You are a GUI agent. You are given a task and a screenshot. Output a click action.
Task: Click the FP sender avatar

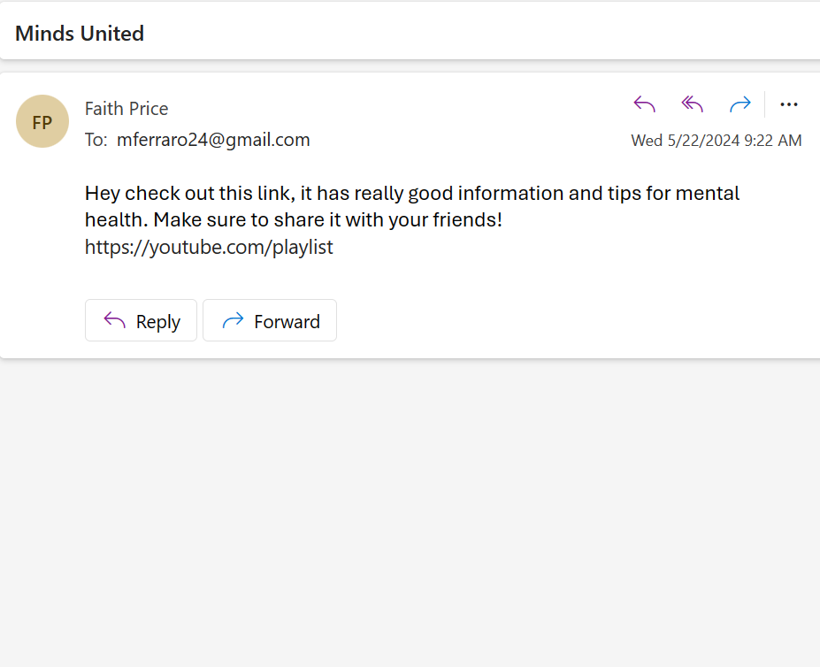click(42, 122)
